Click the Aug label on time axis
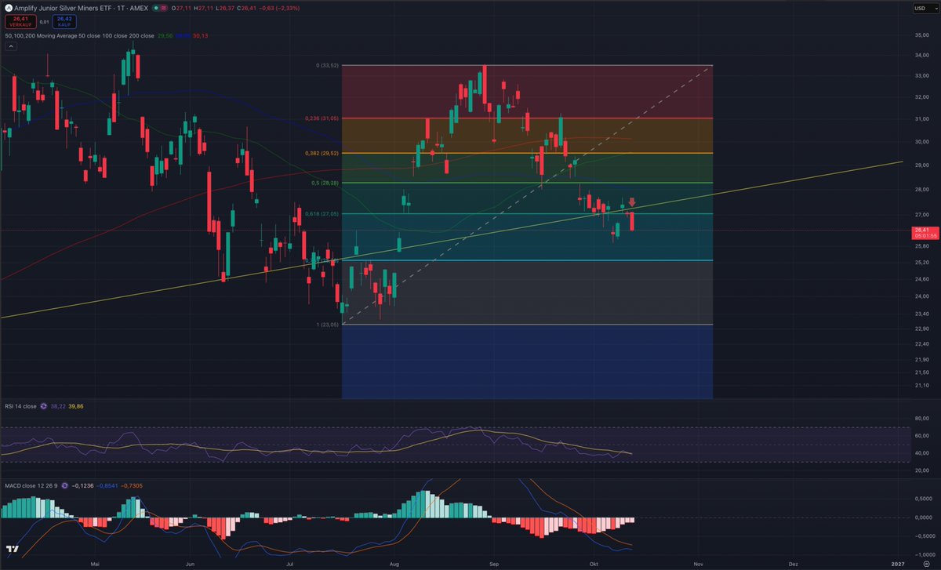The width and height of the screenshot is (941, 570). pyautogui.click(x=394, y=563)
